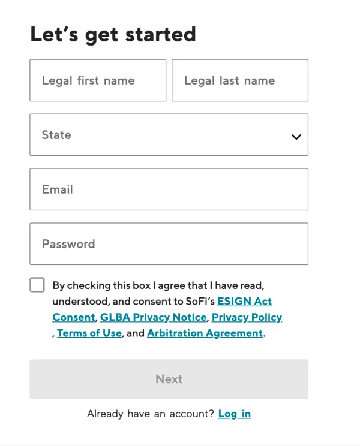Focus the Legal last name input
This screenshot has height=446, width=360.
[x=240, y=80]
